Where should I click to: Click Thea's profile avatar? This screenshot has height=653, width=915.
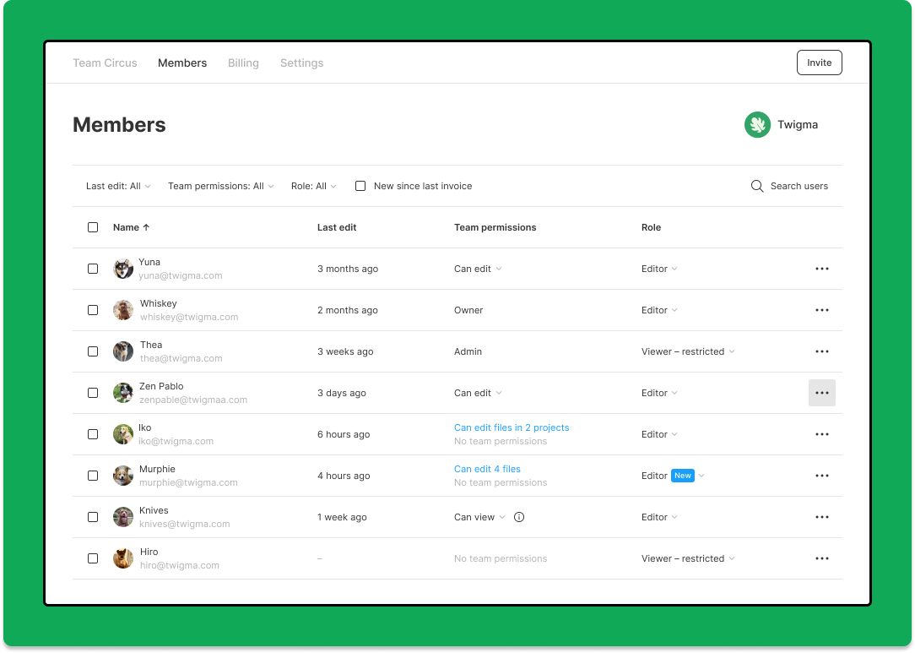pos(123,351)
